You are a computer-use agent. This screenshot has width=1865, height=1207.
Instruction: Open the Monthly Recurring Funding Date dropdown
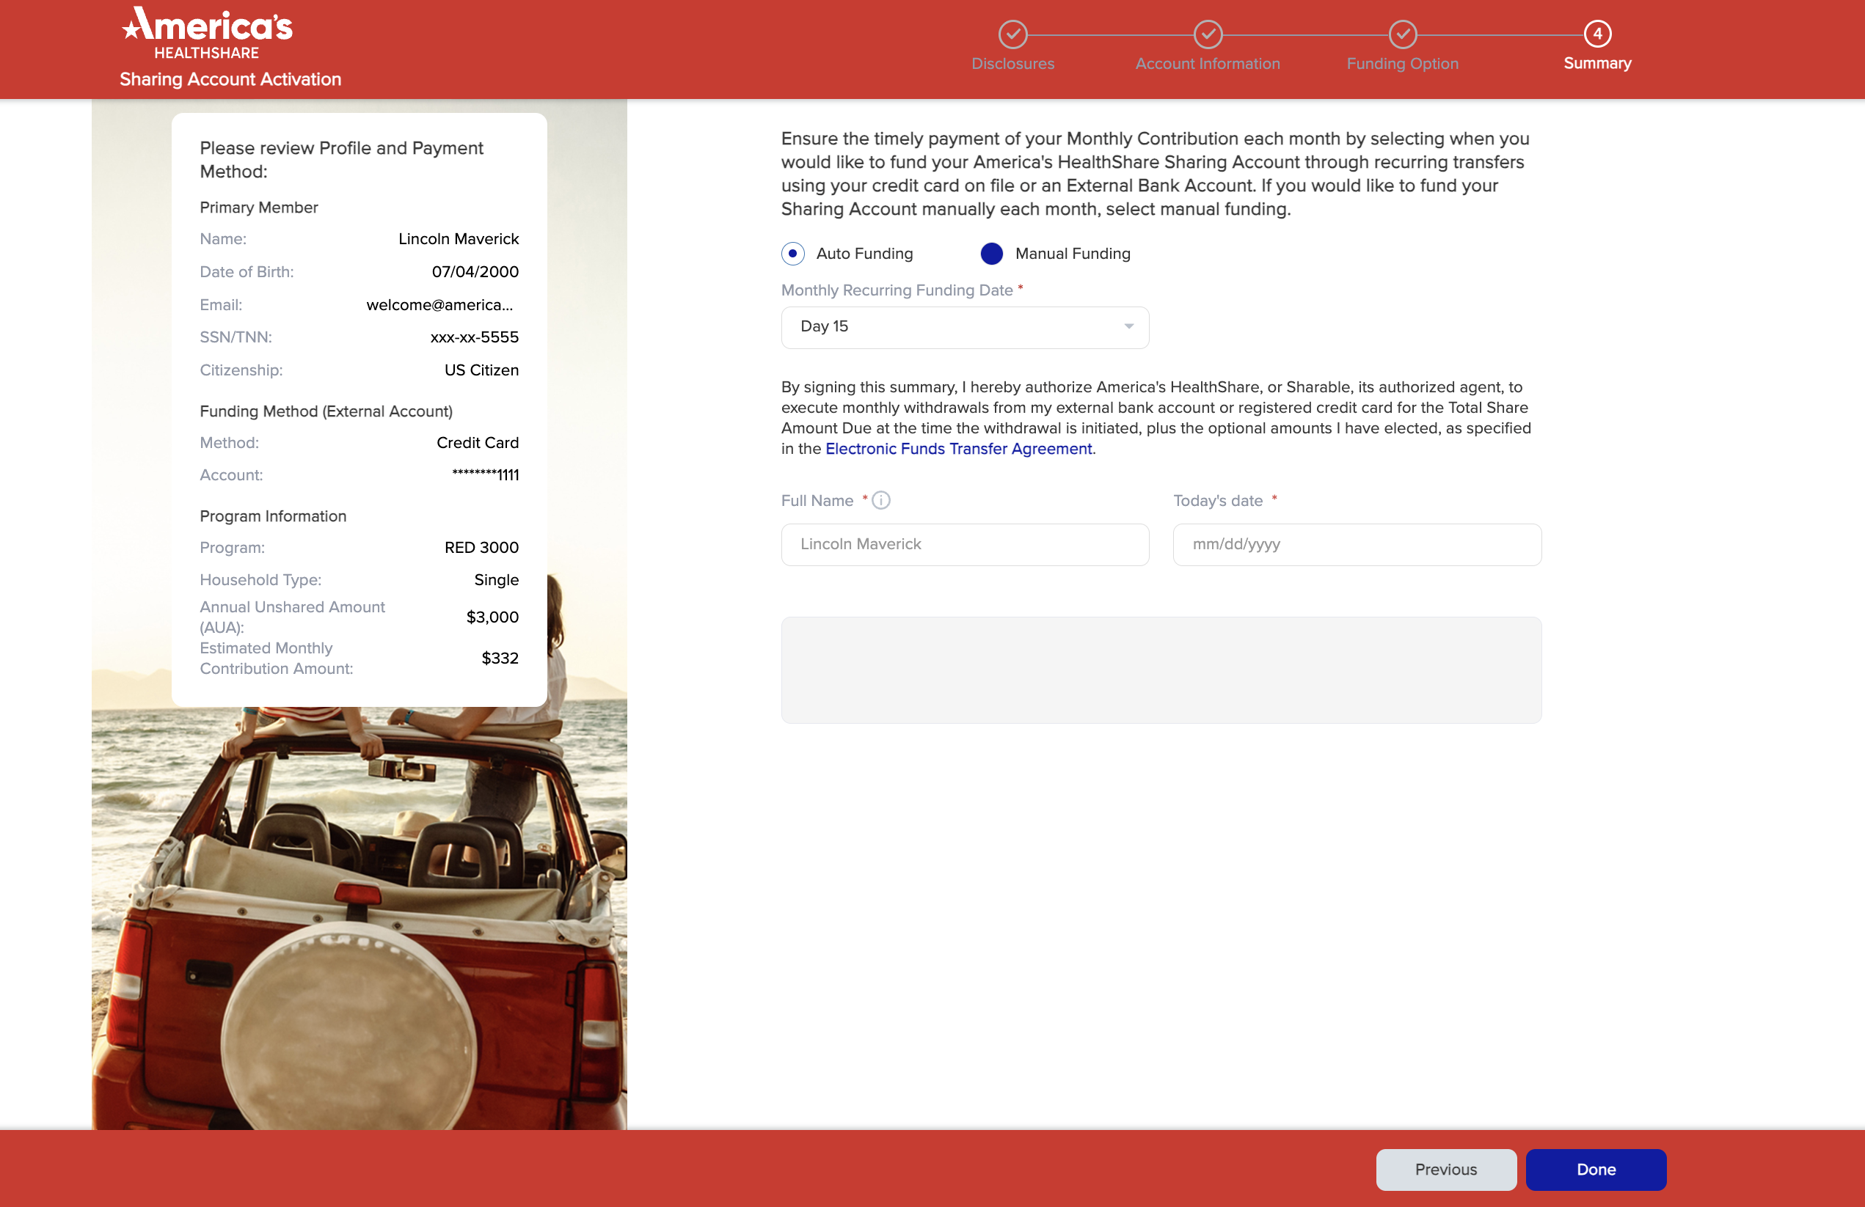pos(965,327)
